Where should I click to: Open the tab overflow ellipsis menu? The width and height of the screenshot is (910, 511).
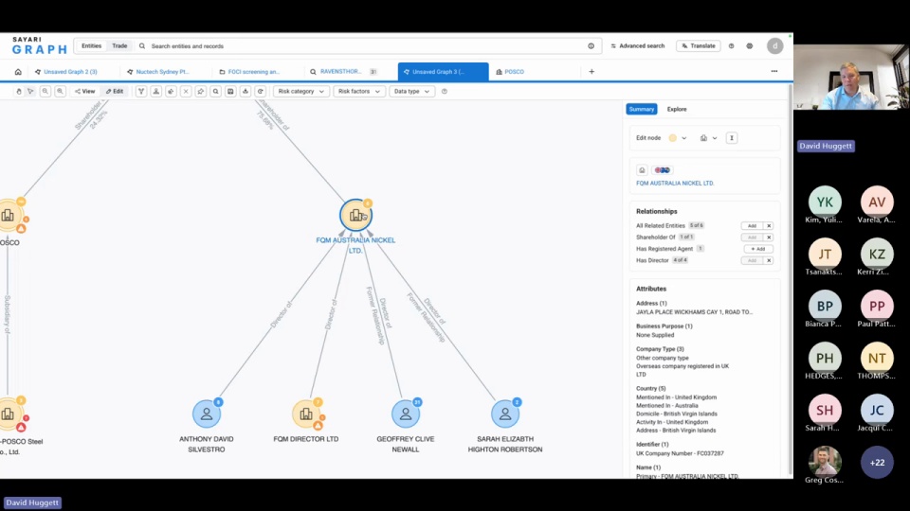click(x=774, y=71)
